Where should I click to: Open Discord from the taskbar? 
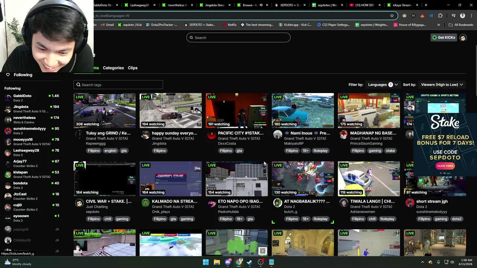(x=228, y=262)
